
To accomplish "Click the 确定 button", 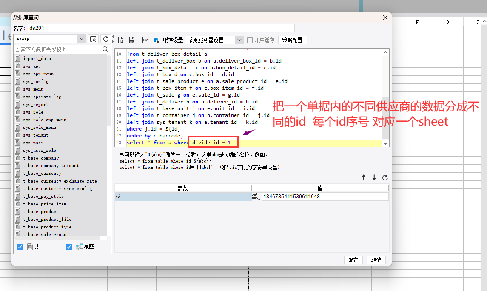I will [x=353, y=260].
